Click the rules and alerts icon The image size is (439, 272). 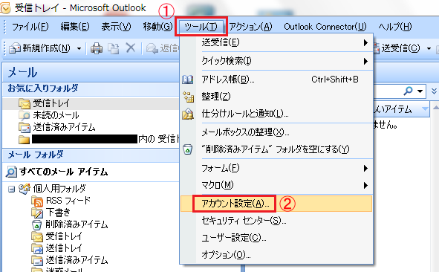point(188,114)
